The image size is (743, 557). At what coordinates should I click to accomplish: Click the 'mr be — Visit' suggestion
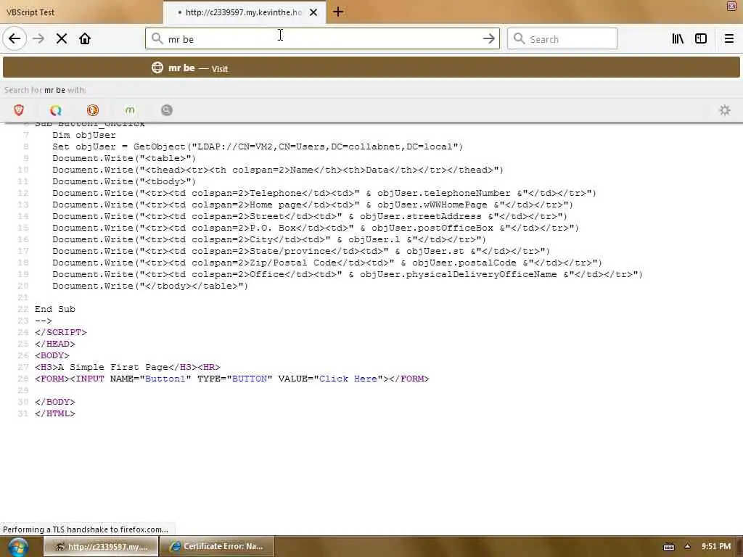point(371,67)
